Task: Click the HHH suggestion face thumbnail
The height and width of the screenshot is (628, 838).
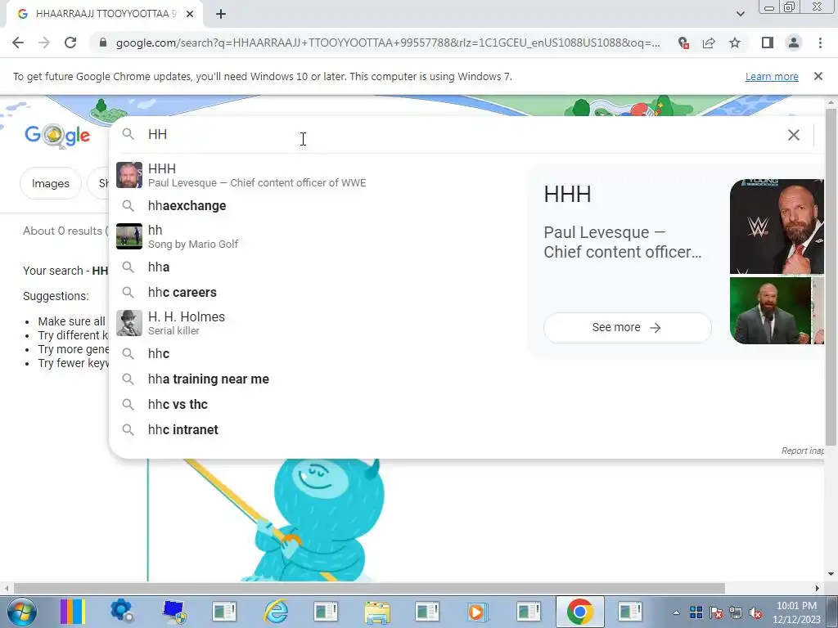Action: click(x=129, y=175)
